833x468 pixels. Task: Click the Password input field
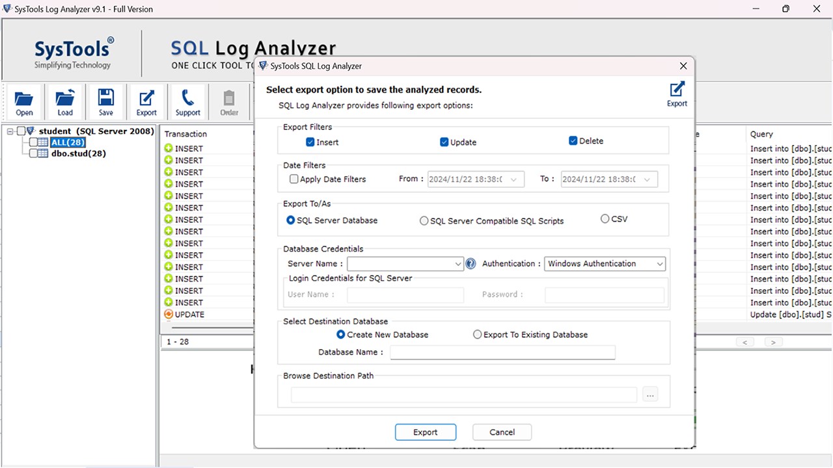[605, 295]
